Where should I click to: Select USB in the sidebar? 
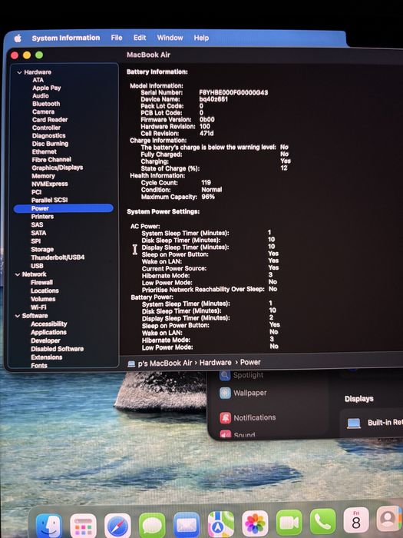pos(37,266)
